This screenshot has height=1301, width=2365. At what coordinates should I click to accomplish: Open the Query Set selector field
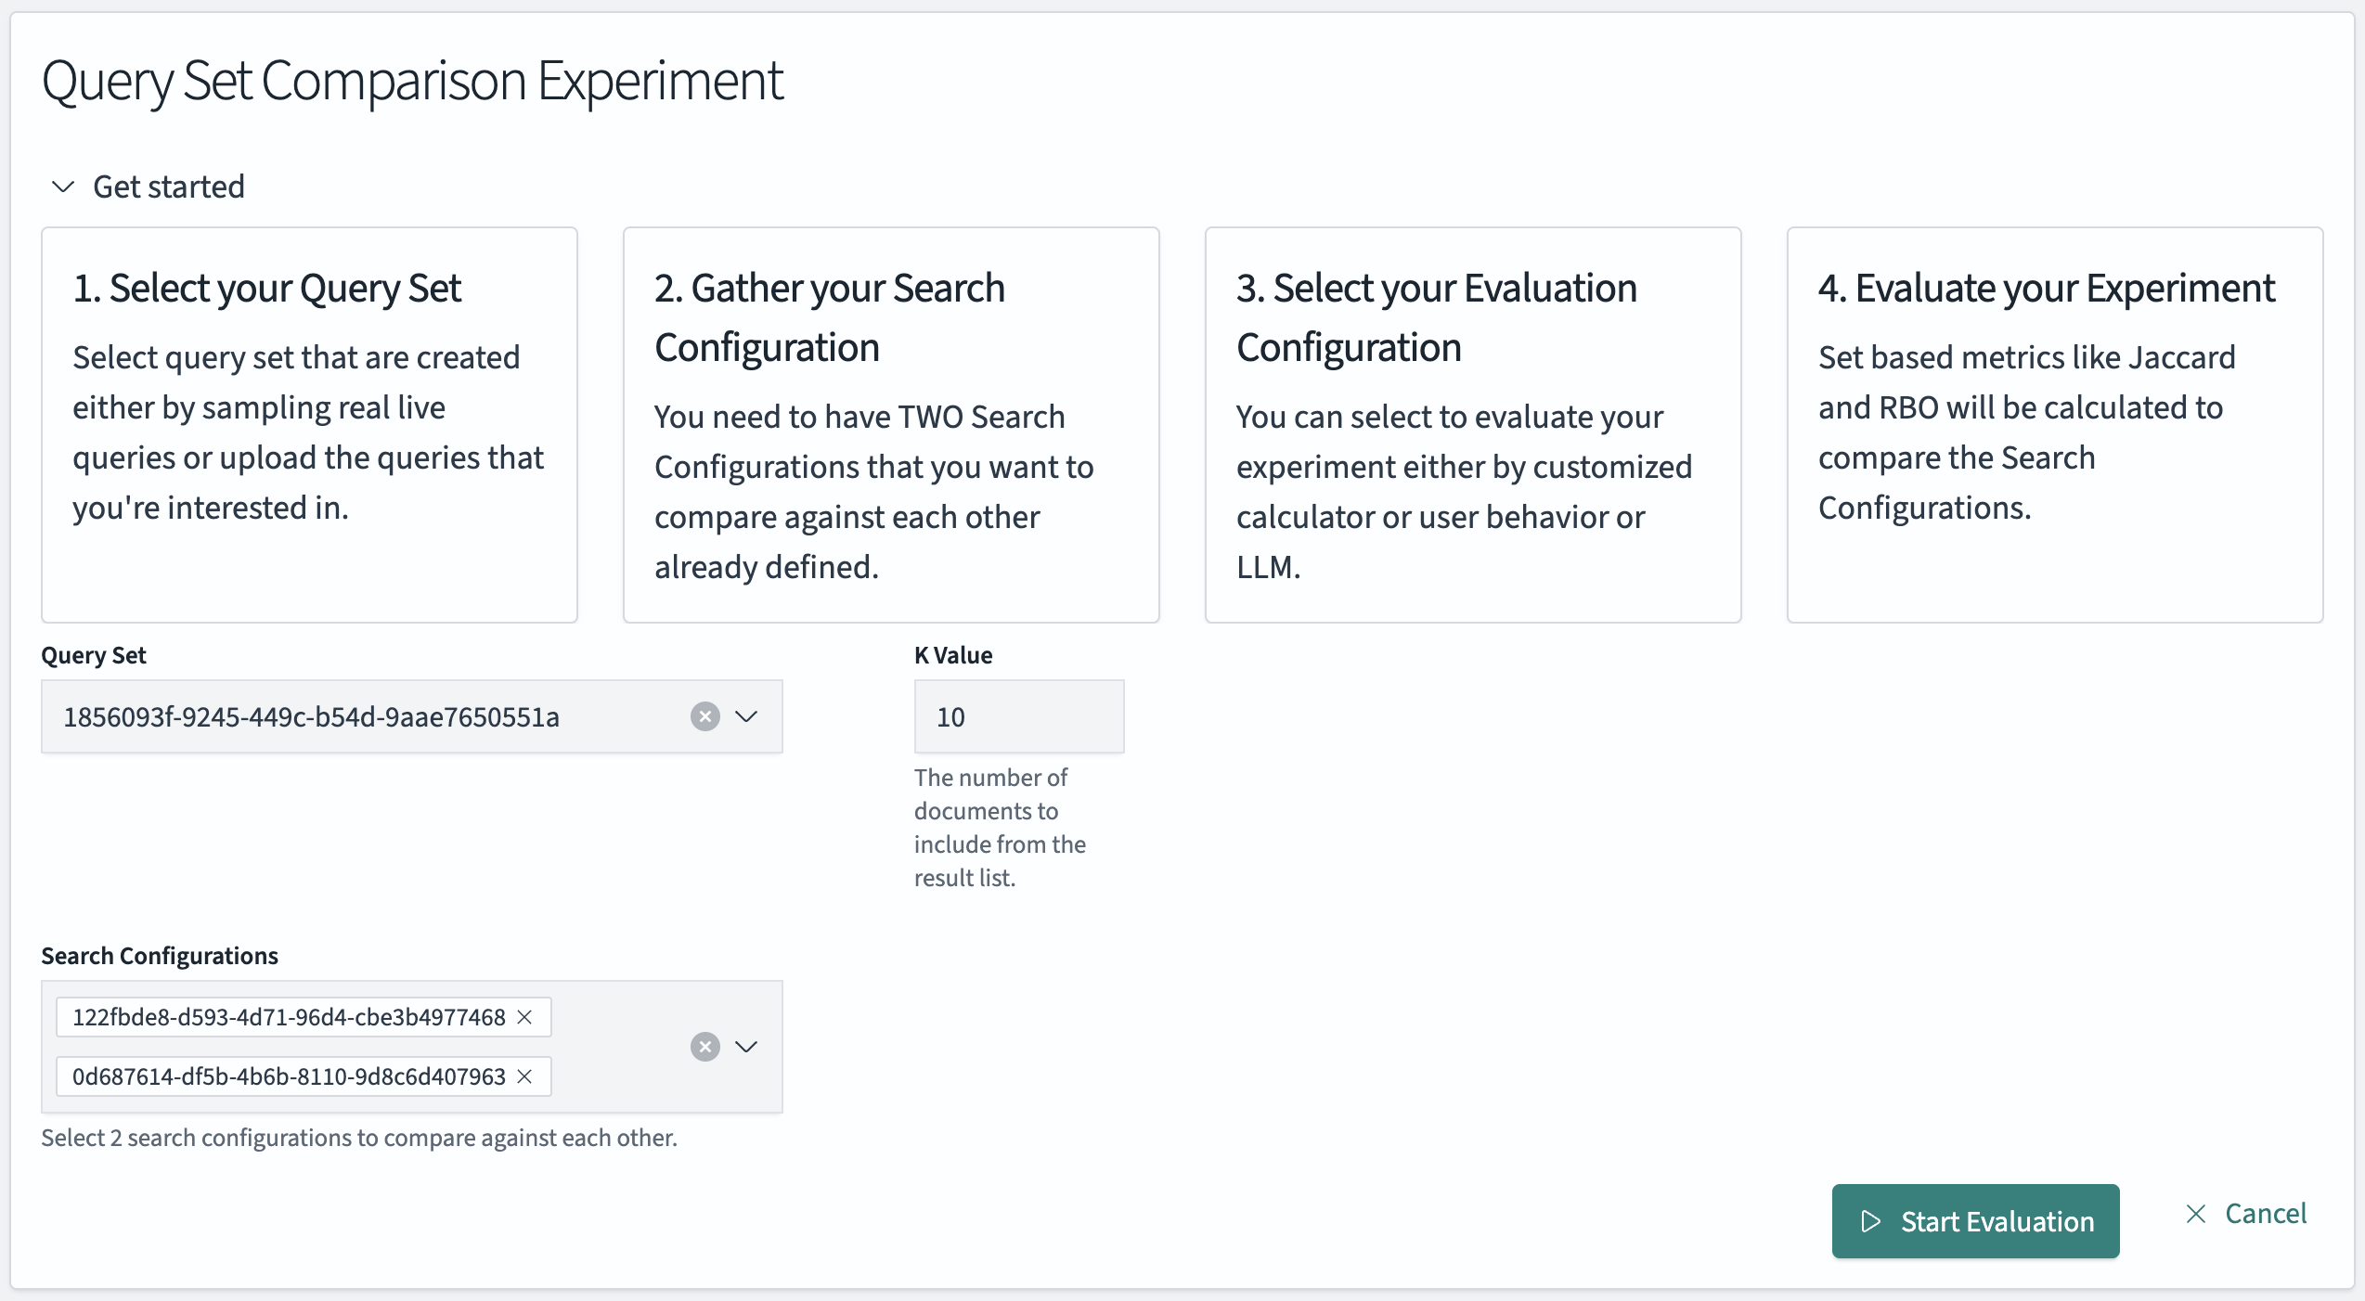[x=371, y=715]
